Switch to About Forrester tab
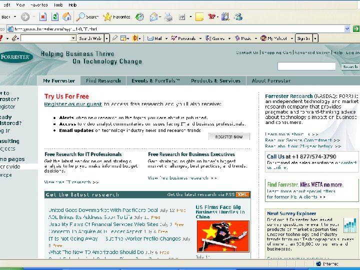Image resolution: width=360 pixels, height=270 pixels. [271, 80]
